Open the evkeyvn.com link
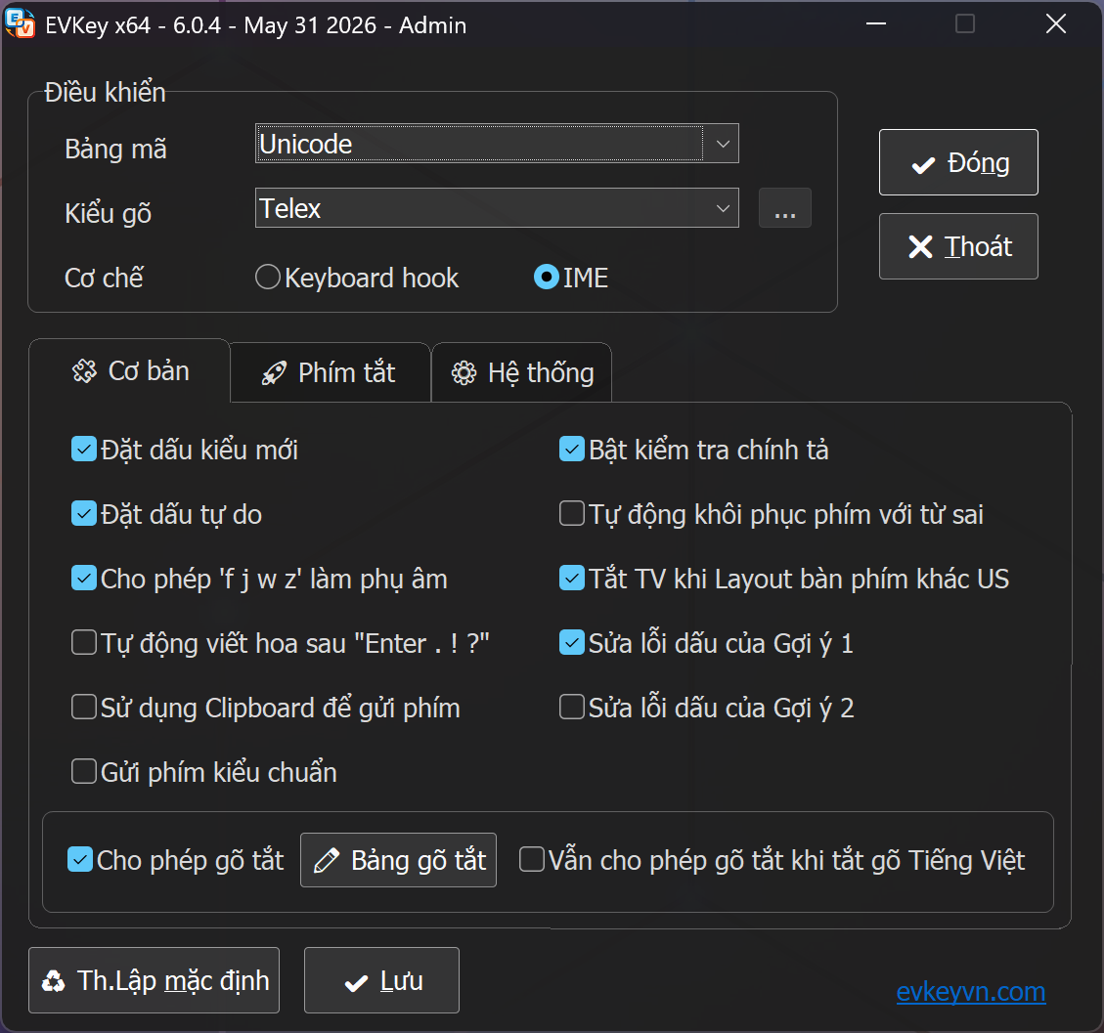Image resolution: width=1104 pixels, height=1033 pixels. coord(971,992)
